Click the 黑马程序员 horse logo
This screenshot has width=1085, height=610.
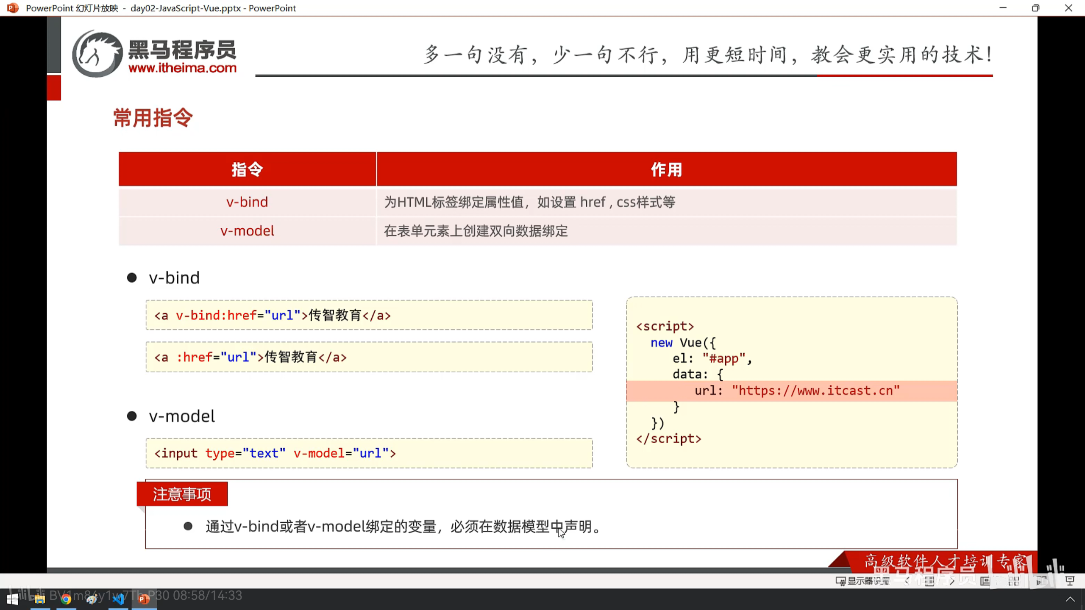tap(97, 53)
